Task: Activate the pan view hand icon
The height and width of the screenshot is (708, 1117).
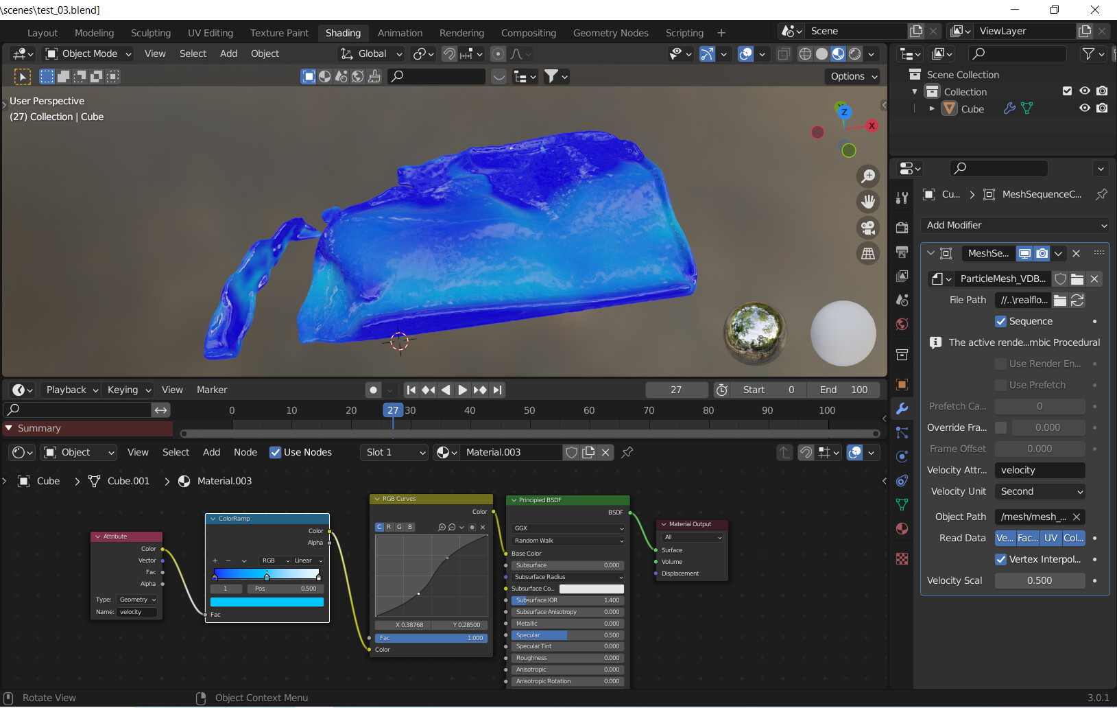Action: click(868, 202)
